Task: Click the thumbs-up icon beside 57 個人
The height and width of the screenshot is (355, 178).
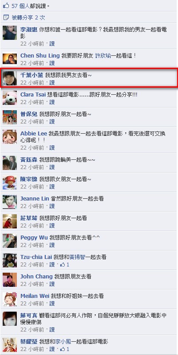Action: click(6, 6)
